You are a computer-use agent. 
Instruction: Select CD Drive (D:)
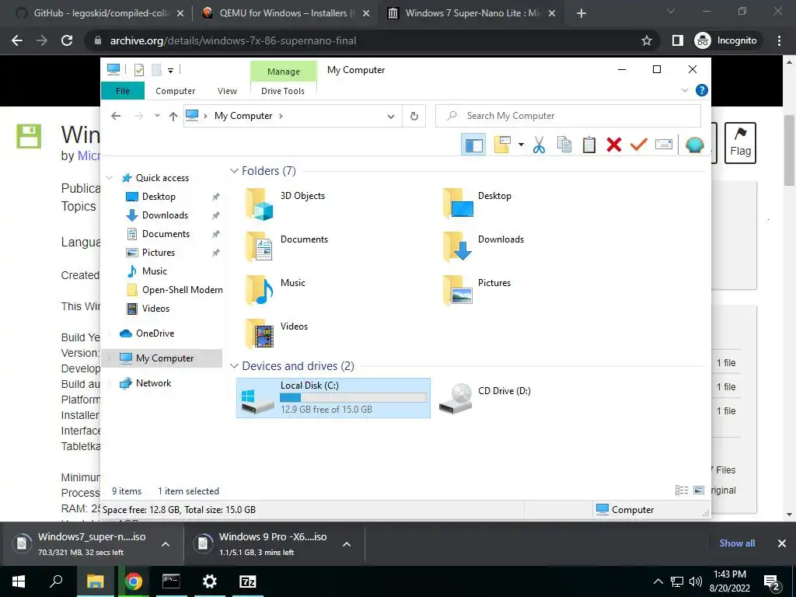click(485, 398)
